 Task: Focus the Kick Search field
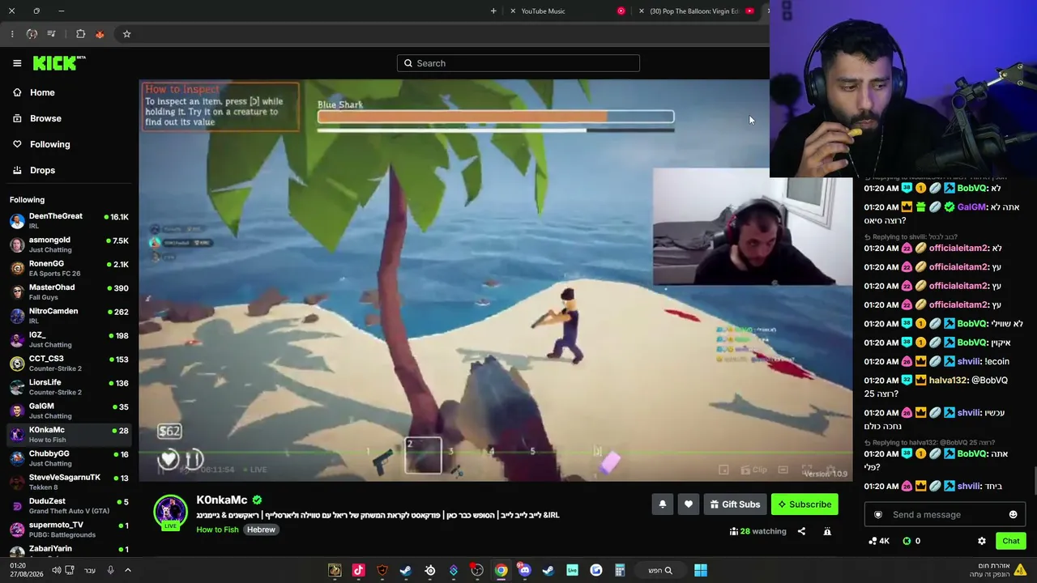[518, 63]
